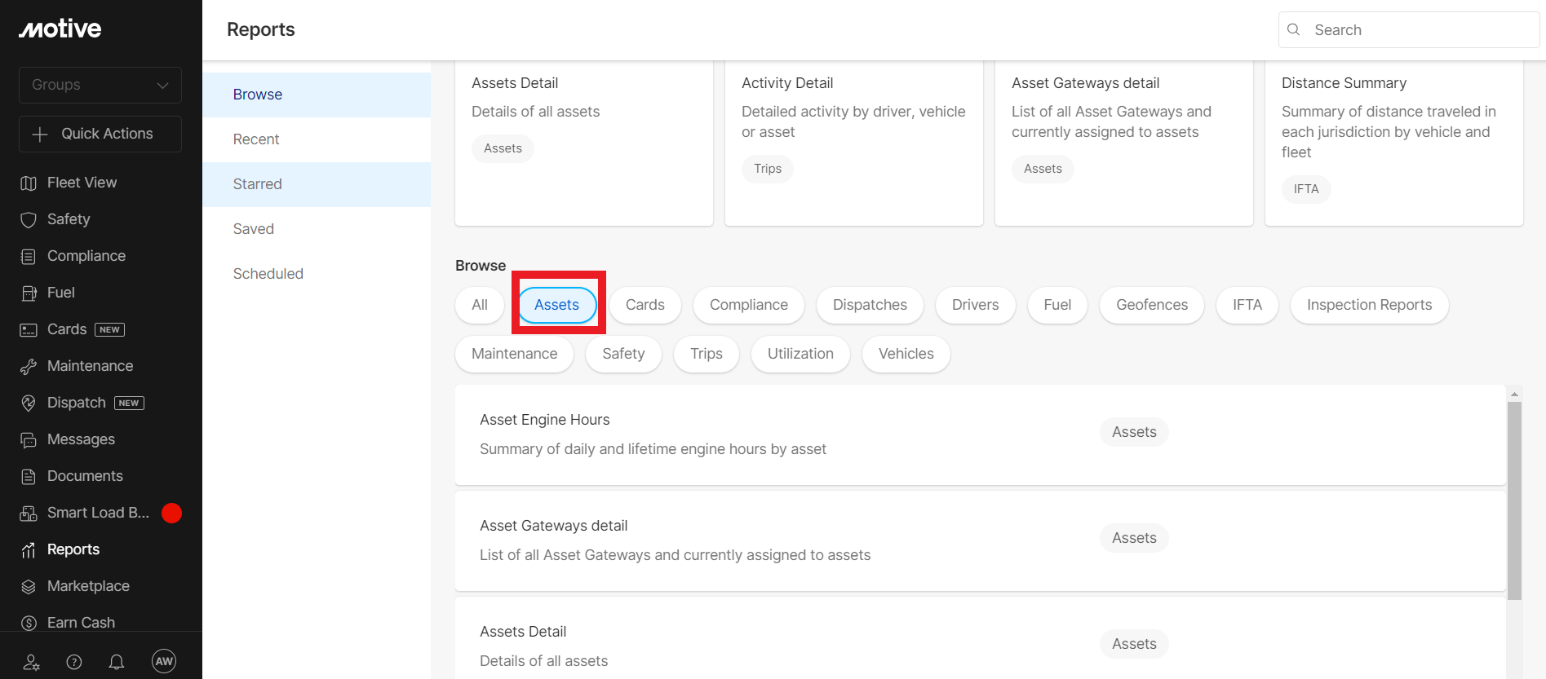Select the Browse tab
The height and width of the screenshot is (679, 1546).
pos(317,95)
